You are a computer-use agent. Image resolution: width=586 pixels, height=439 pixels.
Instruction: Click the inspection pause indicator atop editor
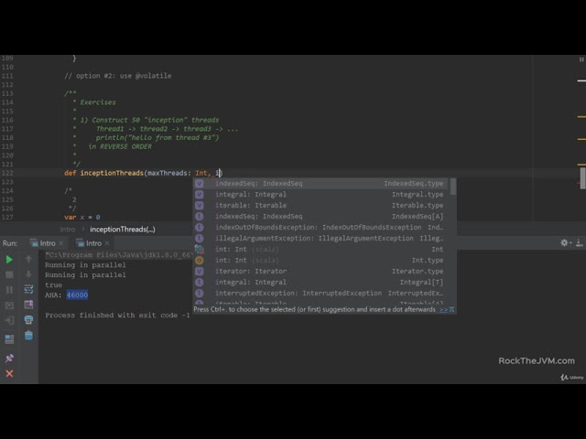pos(581,59)
